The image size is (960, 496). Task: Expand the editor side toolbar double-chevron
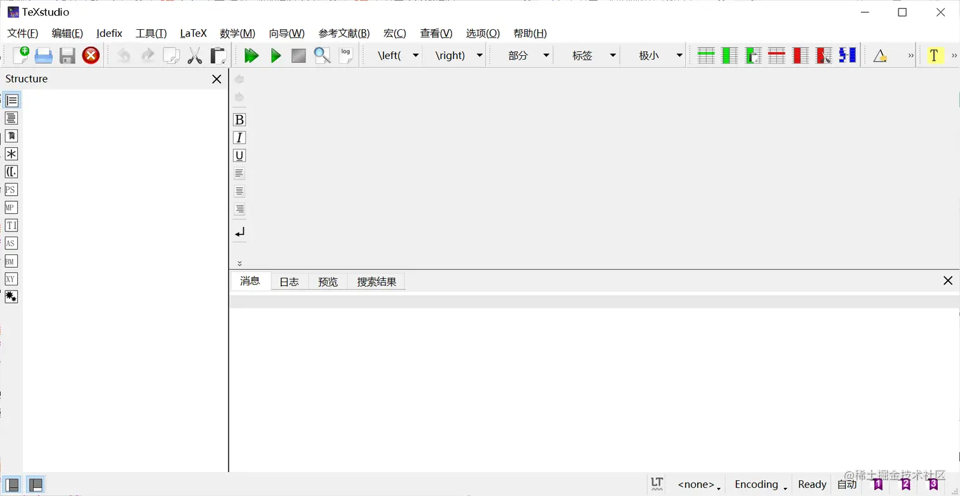click(x=239, y=263)
